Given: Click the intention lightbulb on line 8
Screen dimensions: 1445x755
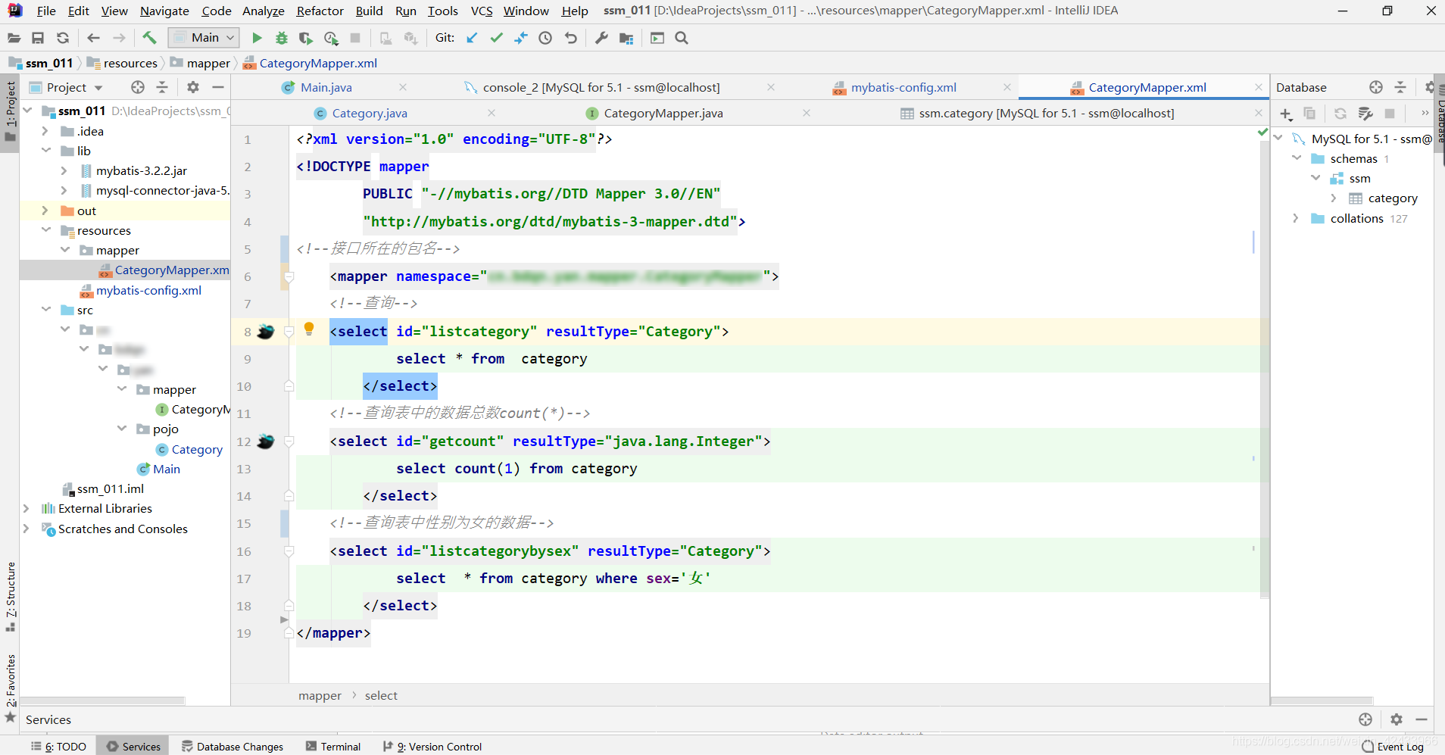Looking at the screenshot, I should [309, 329].
